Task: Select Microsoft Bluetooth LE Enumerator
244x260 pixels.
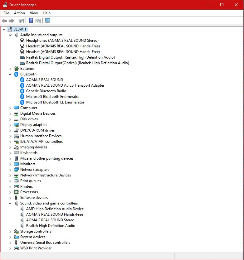Action: pyautogui.click(x=55, y=102)
